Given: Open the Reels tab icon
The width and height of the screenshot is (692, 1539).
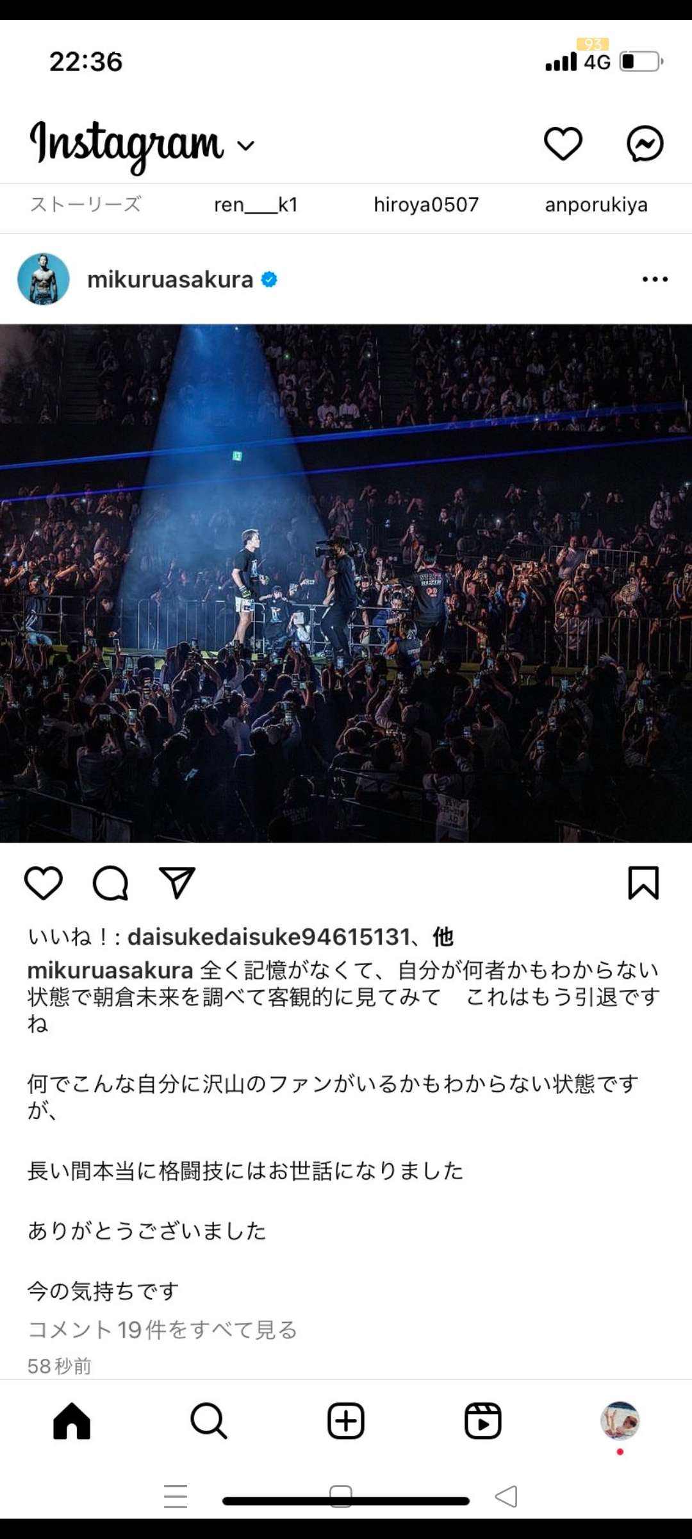Looking at the screenshot, I should coord(483,1421).
